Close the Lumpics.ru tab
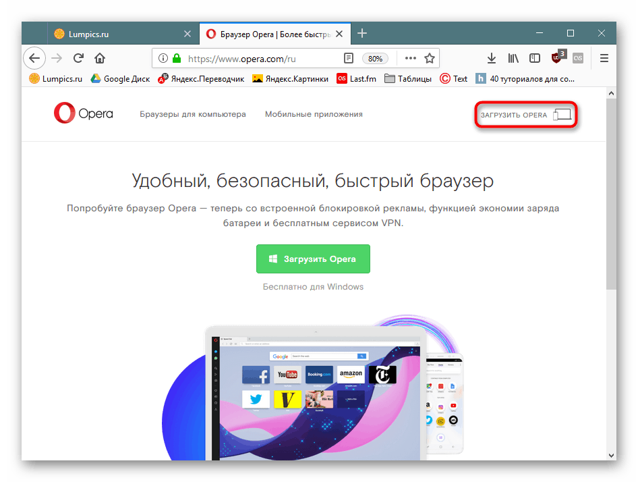 pos(187,34)
